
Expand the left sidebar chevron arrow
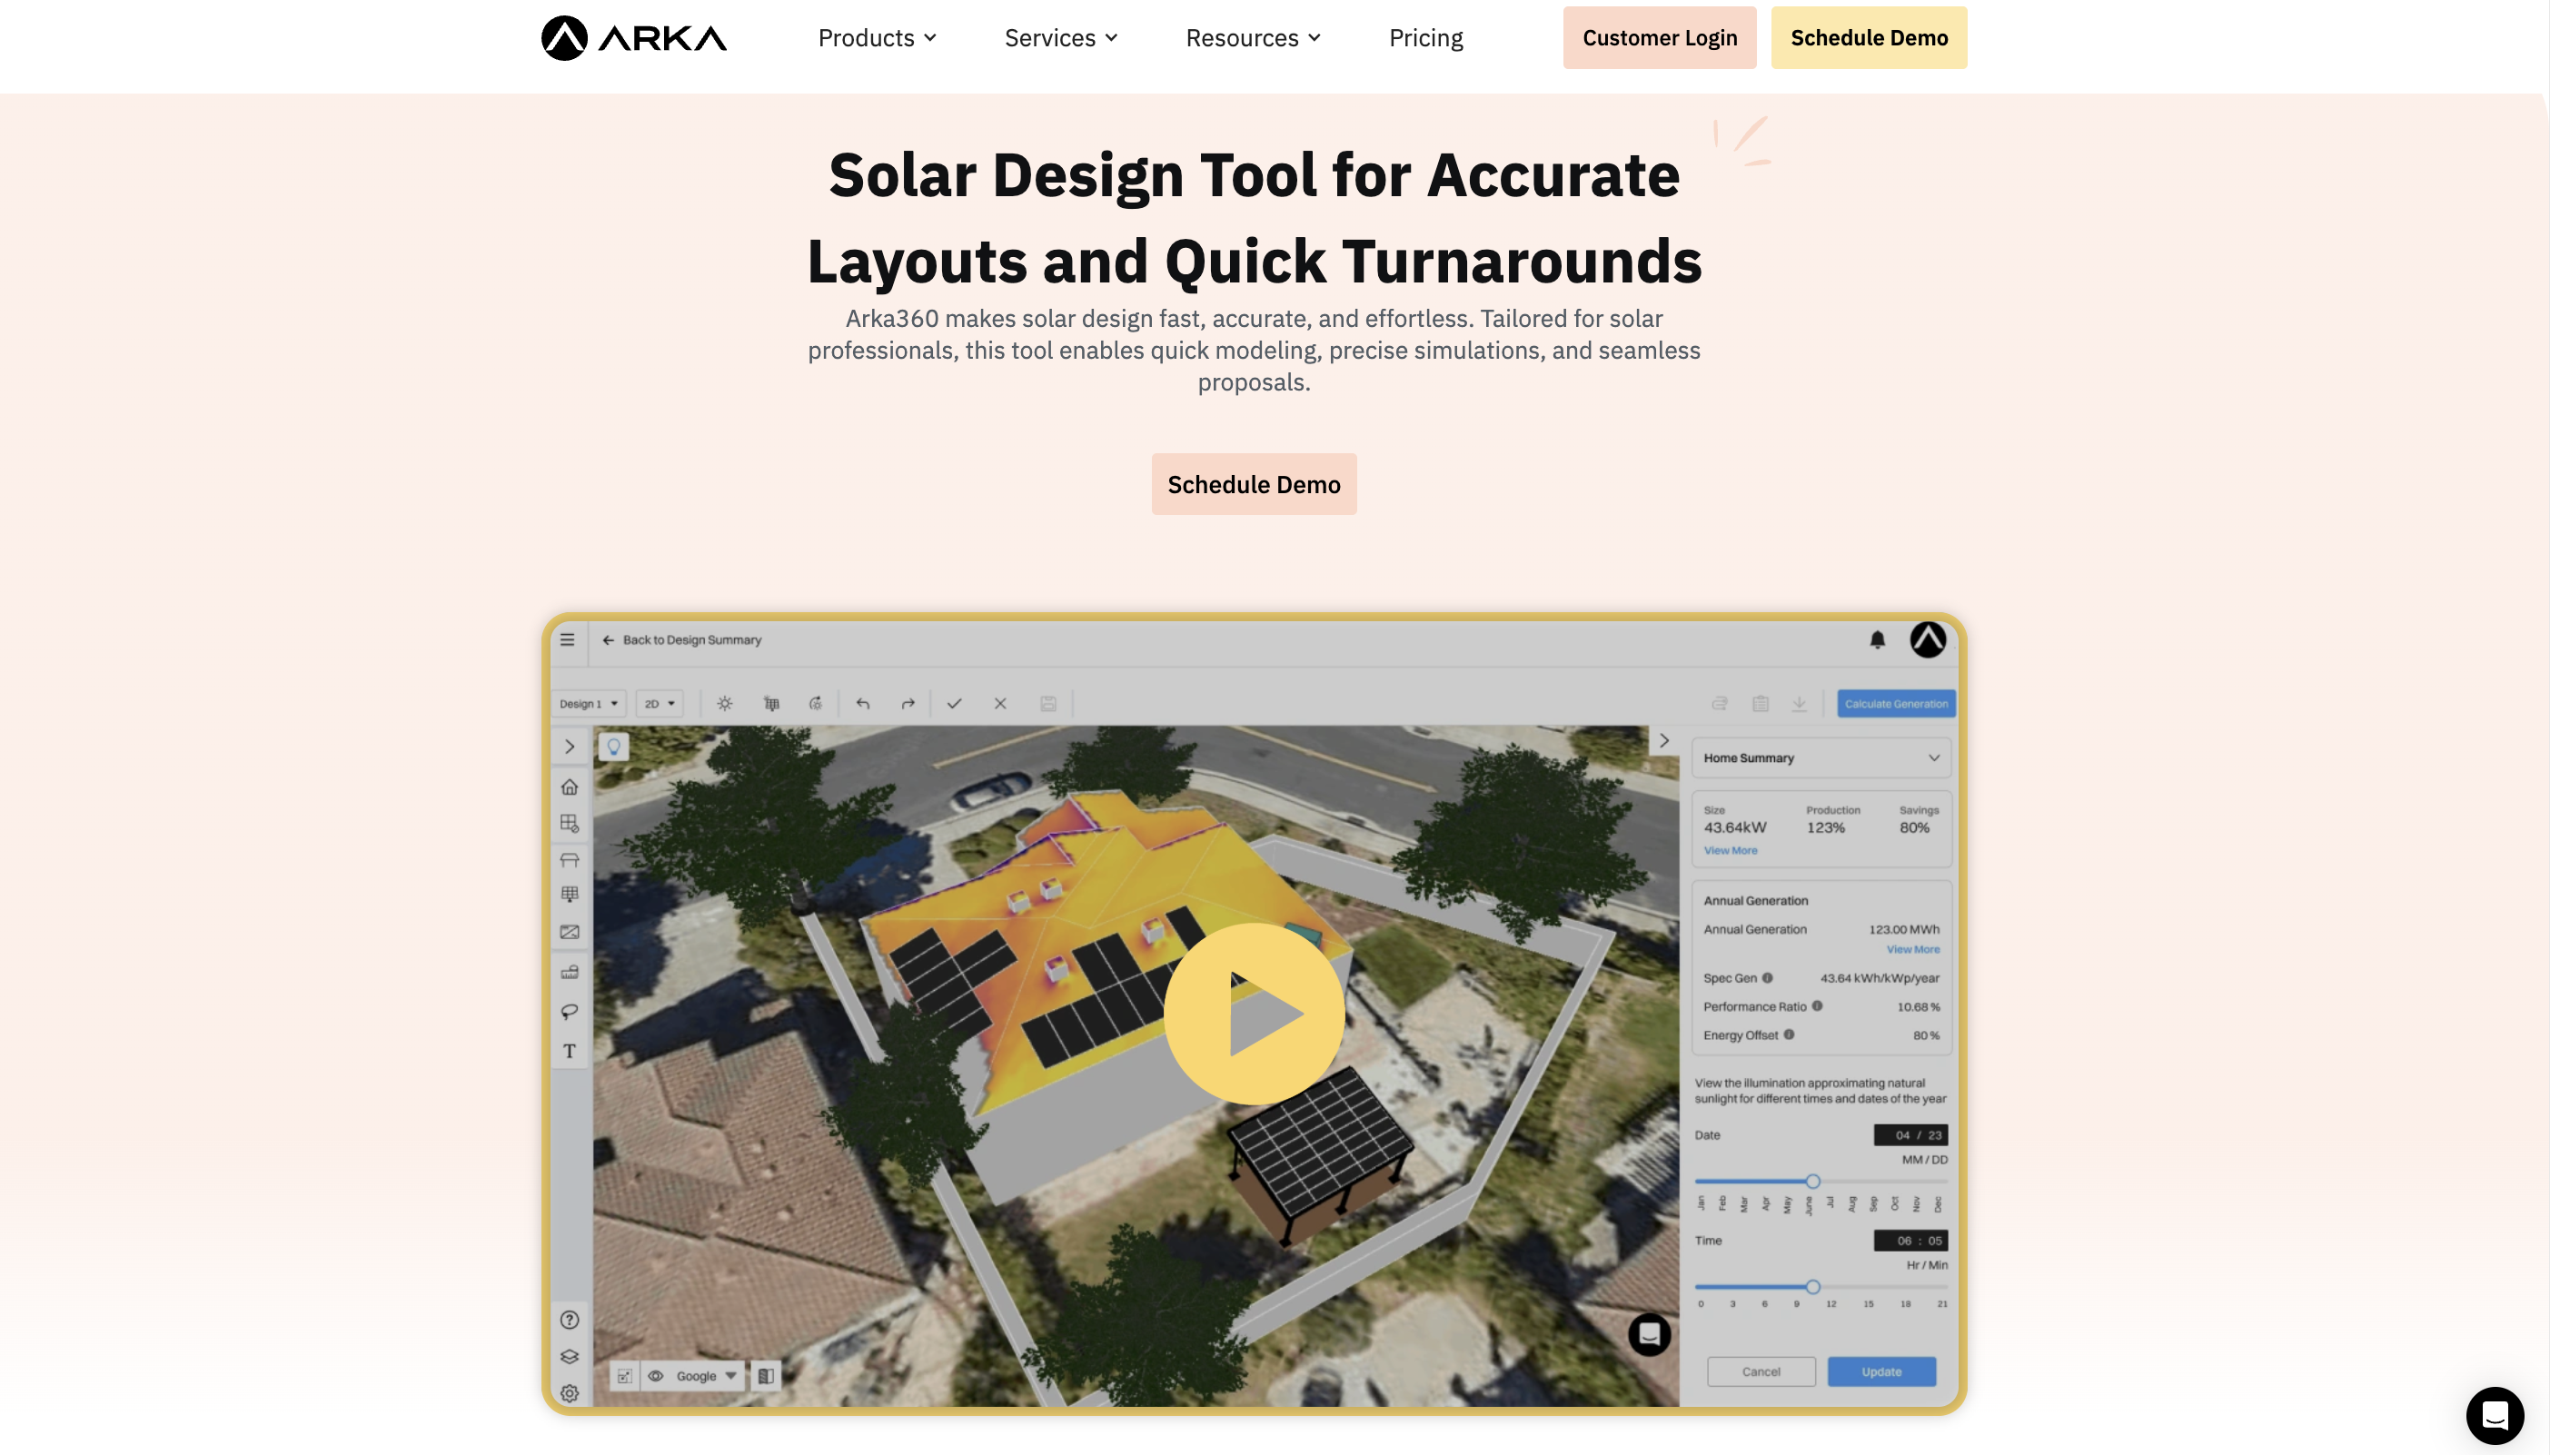point(570,747)
